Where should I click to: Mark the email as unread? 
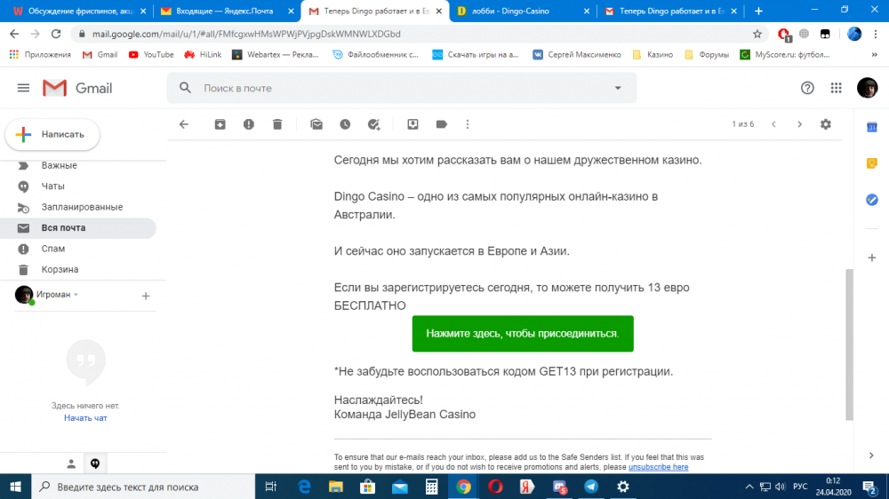pos(316,124)
